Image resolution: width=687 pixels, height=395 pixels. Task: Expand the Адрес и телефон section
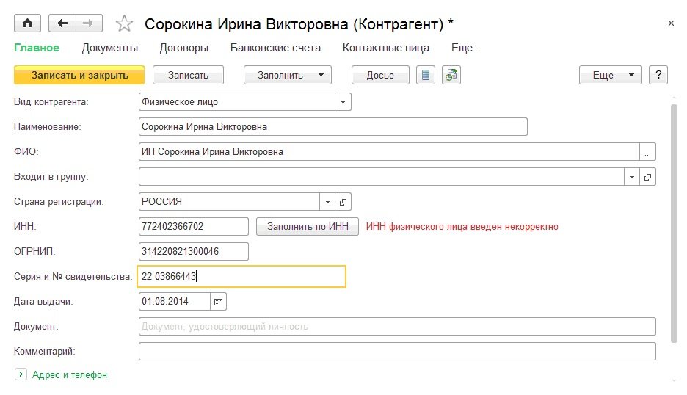[x=21, y=374]
